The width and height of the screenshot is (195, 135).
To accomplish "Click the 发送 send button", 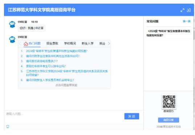I will coord(132,116).
